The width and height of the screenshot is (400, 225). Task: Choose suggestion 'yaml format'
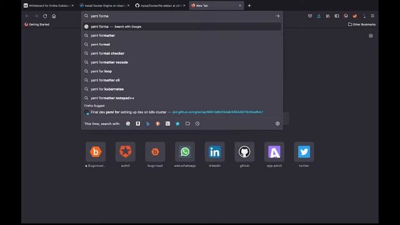coord(182,44)
